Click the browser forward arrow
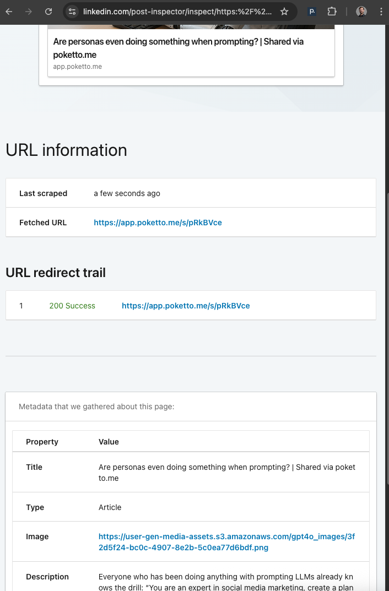This screenshot has height=591, width=389. 29,12
